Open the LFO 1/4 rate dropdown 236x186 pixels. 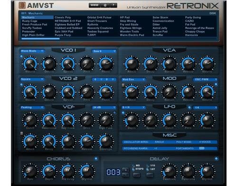pos(205,107)
